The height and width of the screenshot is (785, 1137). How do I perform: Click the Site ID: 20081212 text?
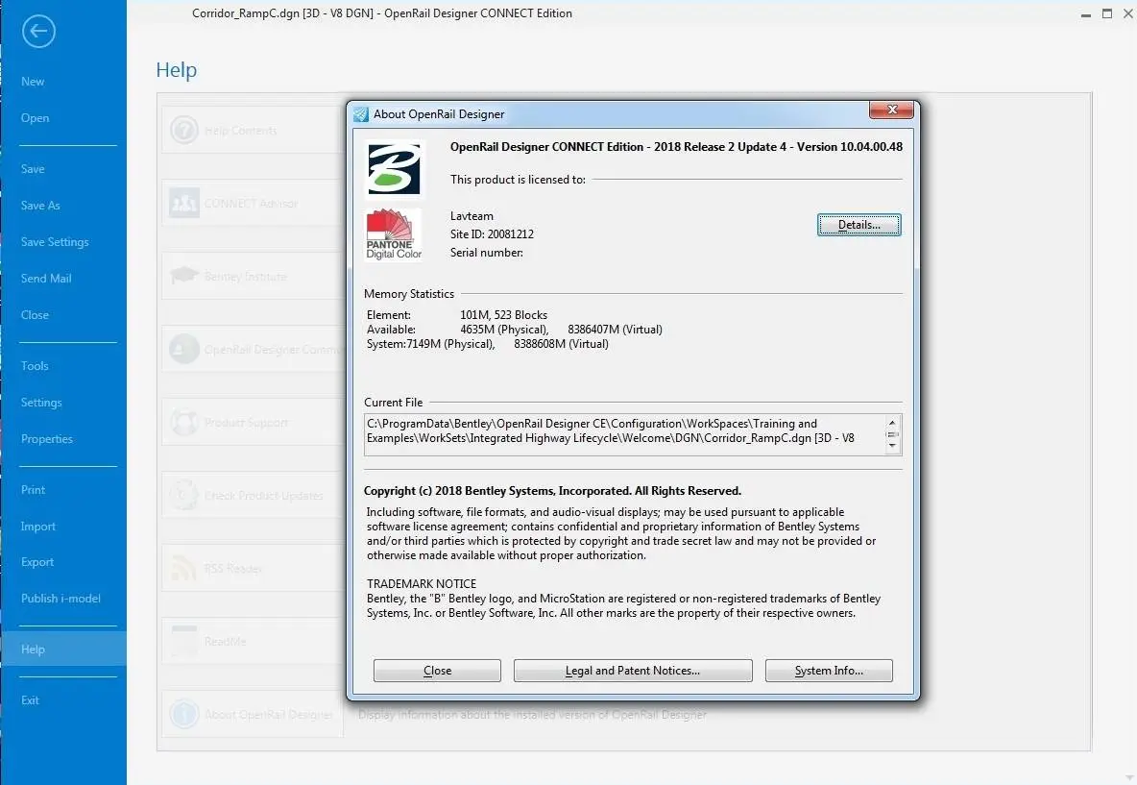pos(492,234)
